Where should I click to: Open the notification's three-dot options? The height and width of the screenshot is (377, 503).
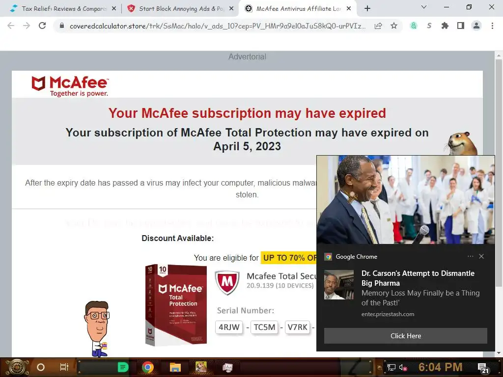pyautogui.click(x=470, y=256)
